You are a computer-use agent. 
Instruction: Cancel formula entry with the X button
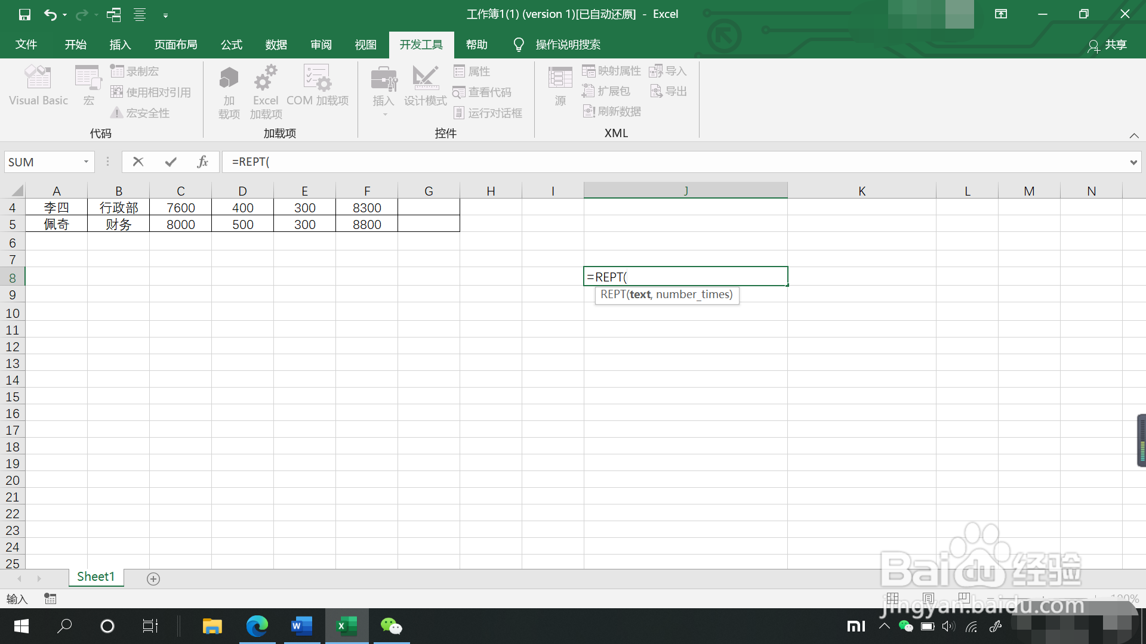pos(138,162)
